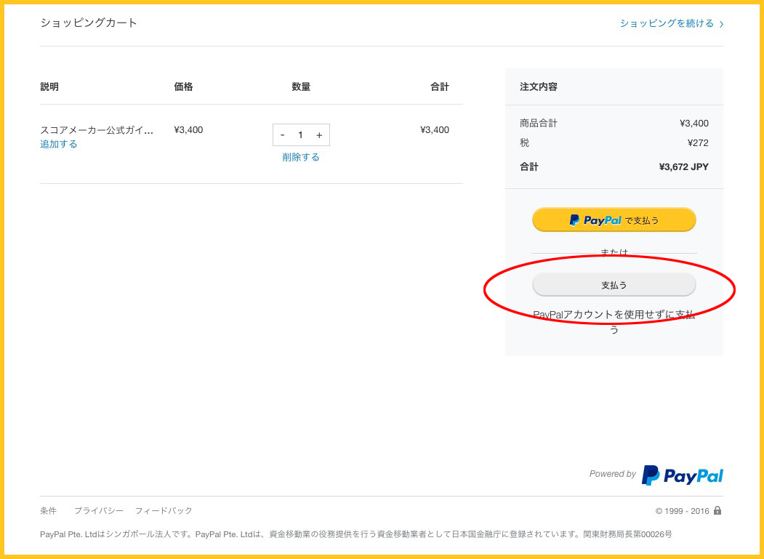
Task: Click 削除する to remove the item
Action: pos(301,157)
